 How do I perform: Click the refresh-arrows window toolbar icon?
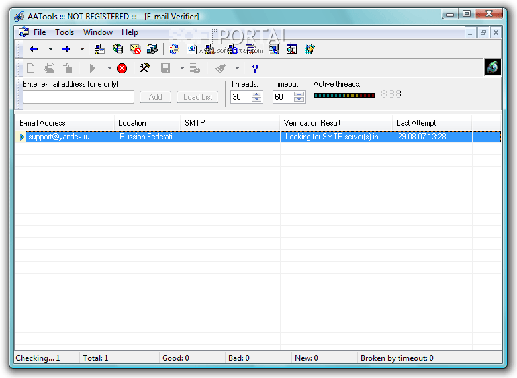pos(173,50)
